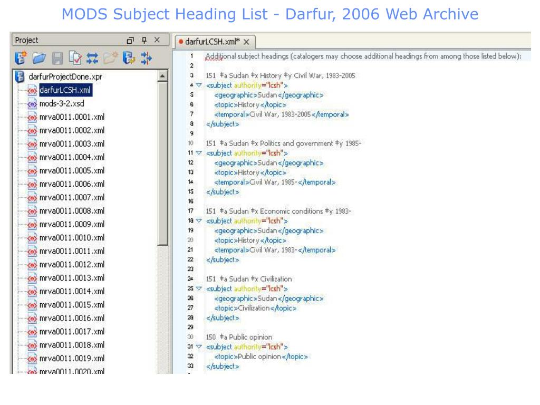Click the file icon beside mrva0011.0002.xml
This screenshot has height=405, width=540.
click(32, 131)
